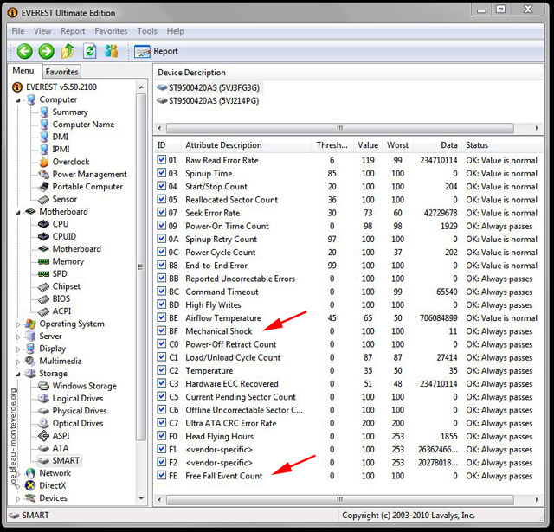
Task: Select the BIOS icon
Action: 44,299
